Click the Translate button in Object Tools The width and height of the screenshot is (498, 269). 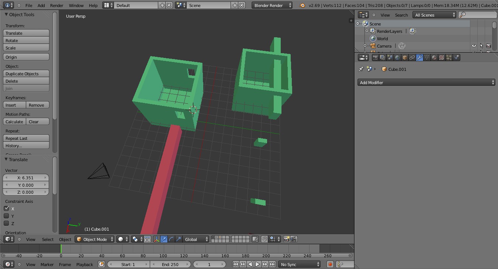pos(26,33)
